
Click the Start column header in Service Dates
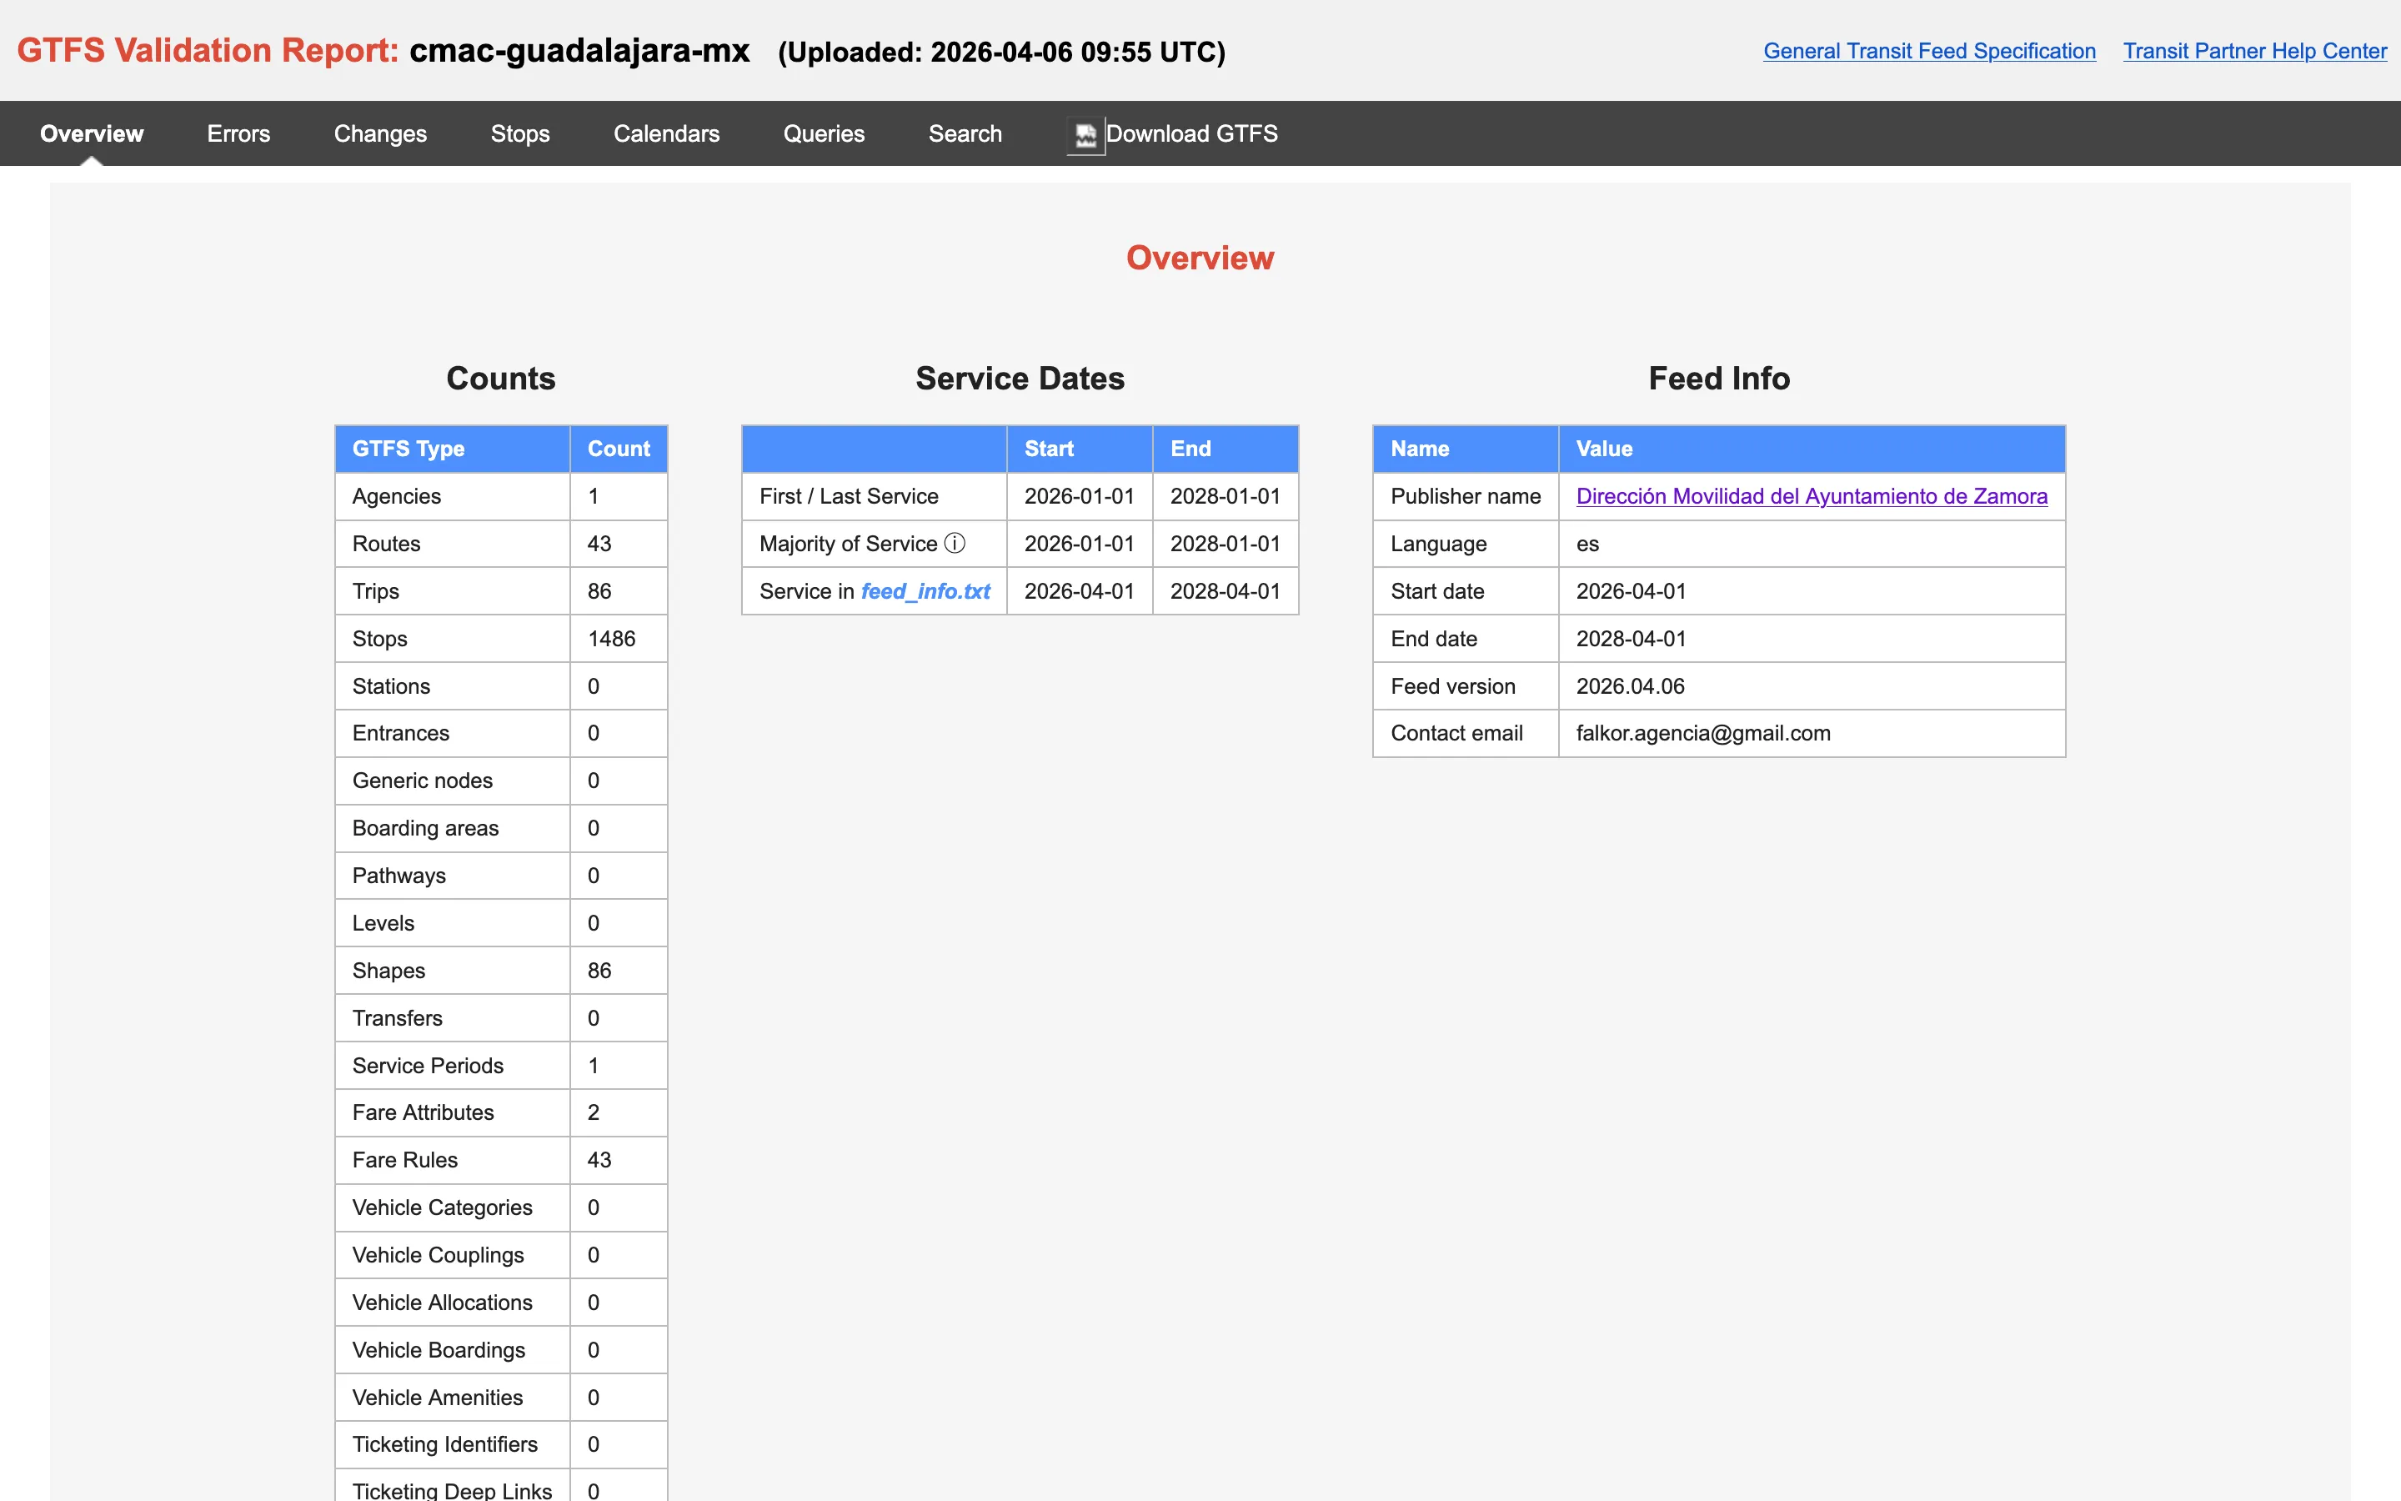(x=1080, y=449)
